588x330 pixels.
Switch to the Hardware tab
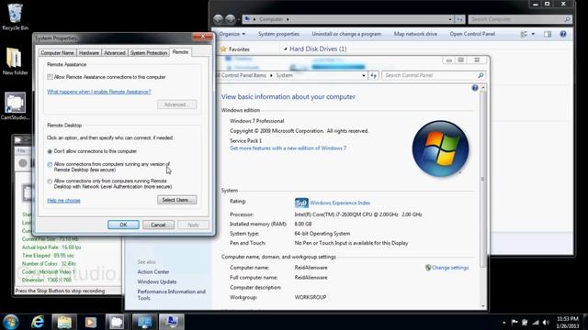click(x=89, y=53)
